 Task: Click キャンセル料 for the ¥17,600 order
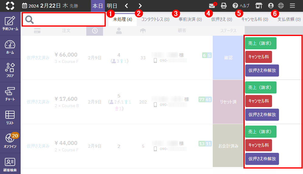click(x=258, y=101)
